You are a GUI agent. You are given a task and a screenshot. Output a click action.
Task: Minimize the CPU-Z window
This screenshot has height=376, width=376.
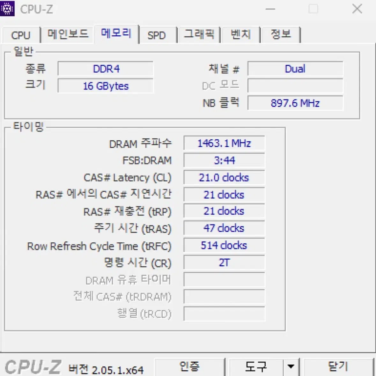(270, 9)
